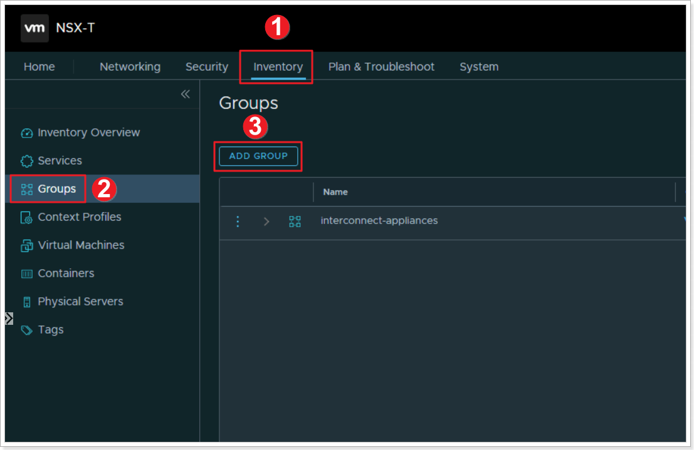Go to Physical Servers
This screenshot has width=694, height=450.
click(80, 302)
